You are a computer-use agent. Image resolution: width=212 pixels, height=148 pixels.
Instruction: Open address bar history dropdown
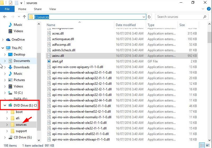point(144,17)
